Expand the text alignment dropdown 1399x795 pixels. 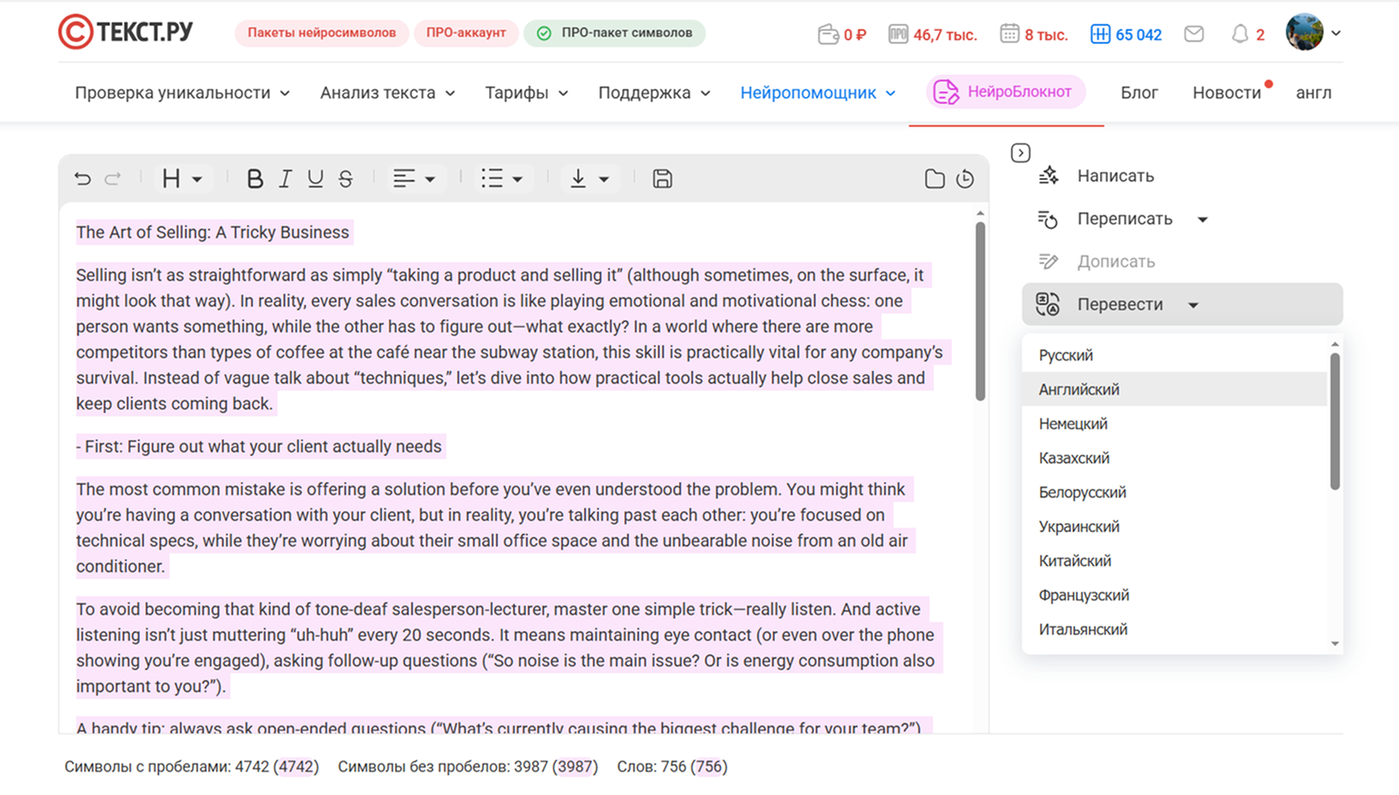414,178
